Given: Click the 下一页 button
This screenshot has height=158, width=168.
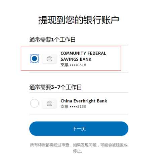Looking at the screenshot, I should click(79, 129).
